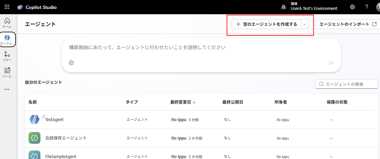
Task: Expand the dropdown arrow beside 空のエージェントを作成する
Action: [x=304, y=24]
